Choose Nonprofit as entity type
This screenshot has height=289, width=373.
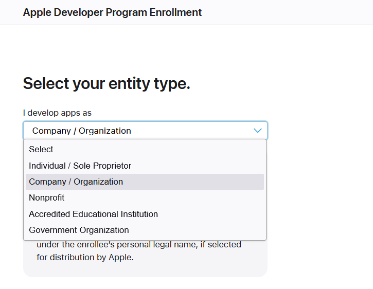click(47, 197)
